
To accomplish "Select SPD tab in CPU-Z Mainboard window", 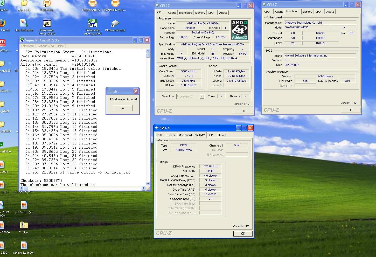I will pos(318,12).
